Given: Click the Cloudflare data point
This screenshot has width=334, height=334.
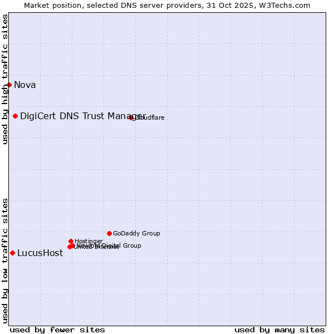Looking at the screenshot, I should pyautogui.click(x=131, y=117).
